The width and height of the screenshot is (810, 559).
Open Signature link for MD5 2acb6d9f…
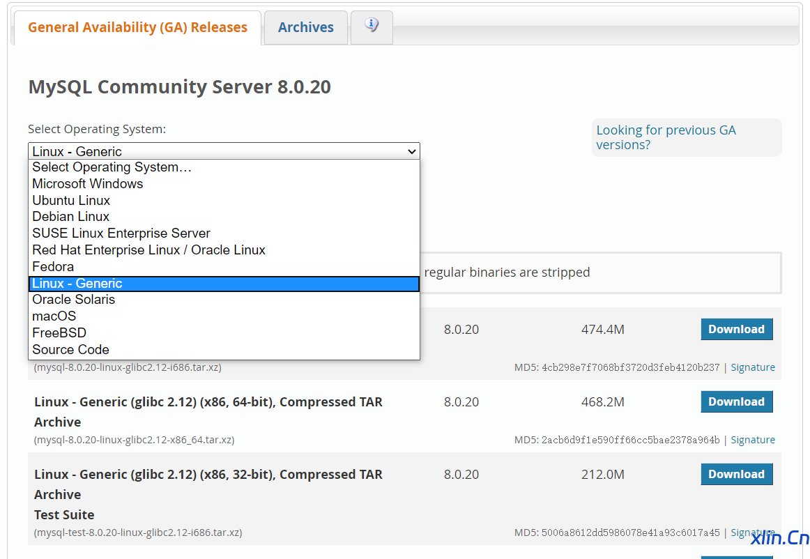[x=753, y=440]
